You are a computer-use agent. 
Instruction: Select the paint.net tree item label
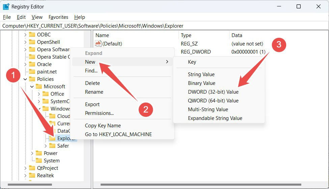(x=47, y=72)
